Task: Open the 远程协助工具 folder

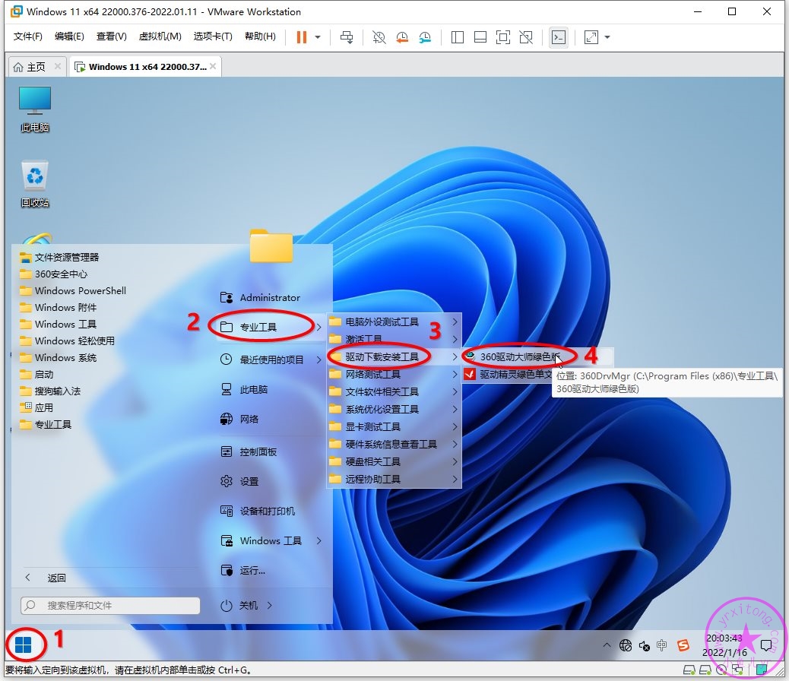Action: pos(394,479)
